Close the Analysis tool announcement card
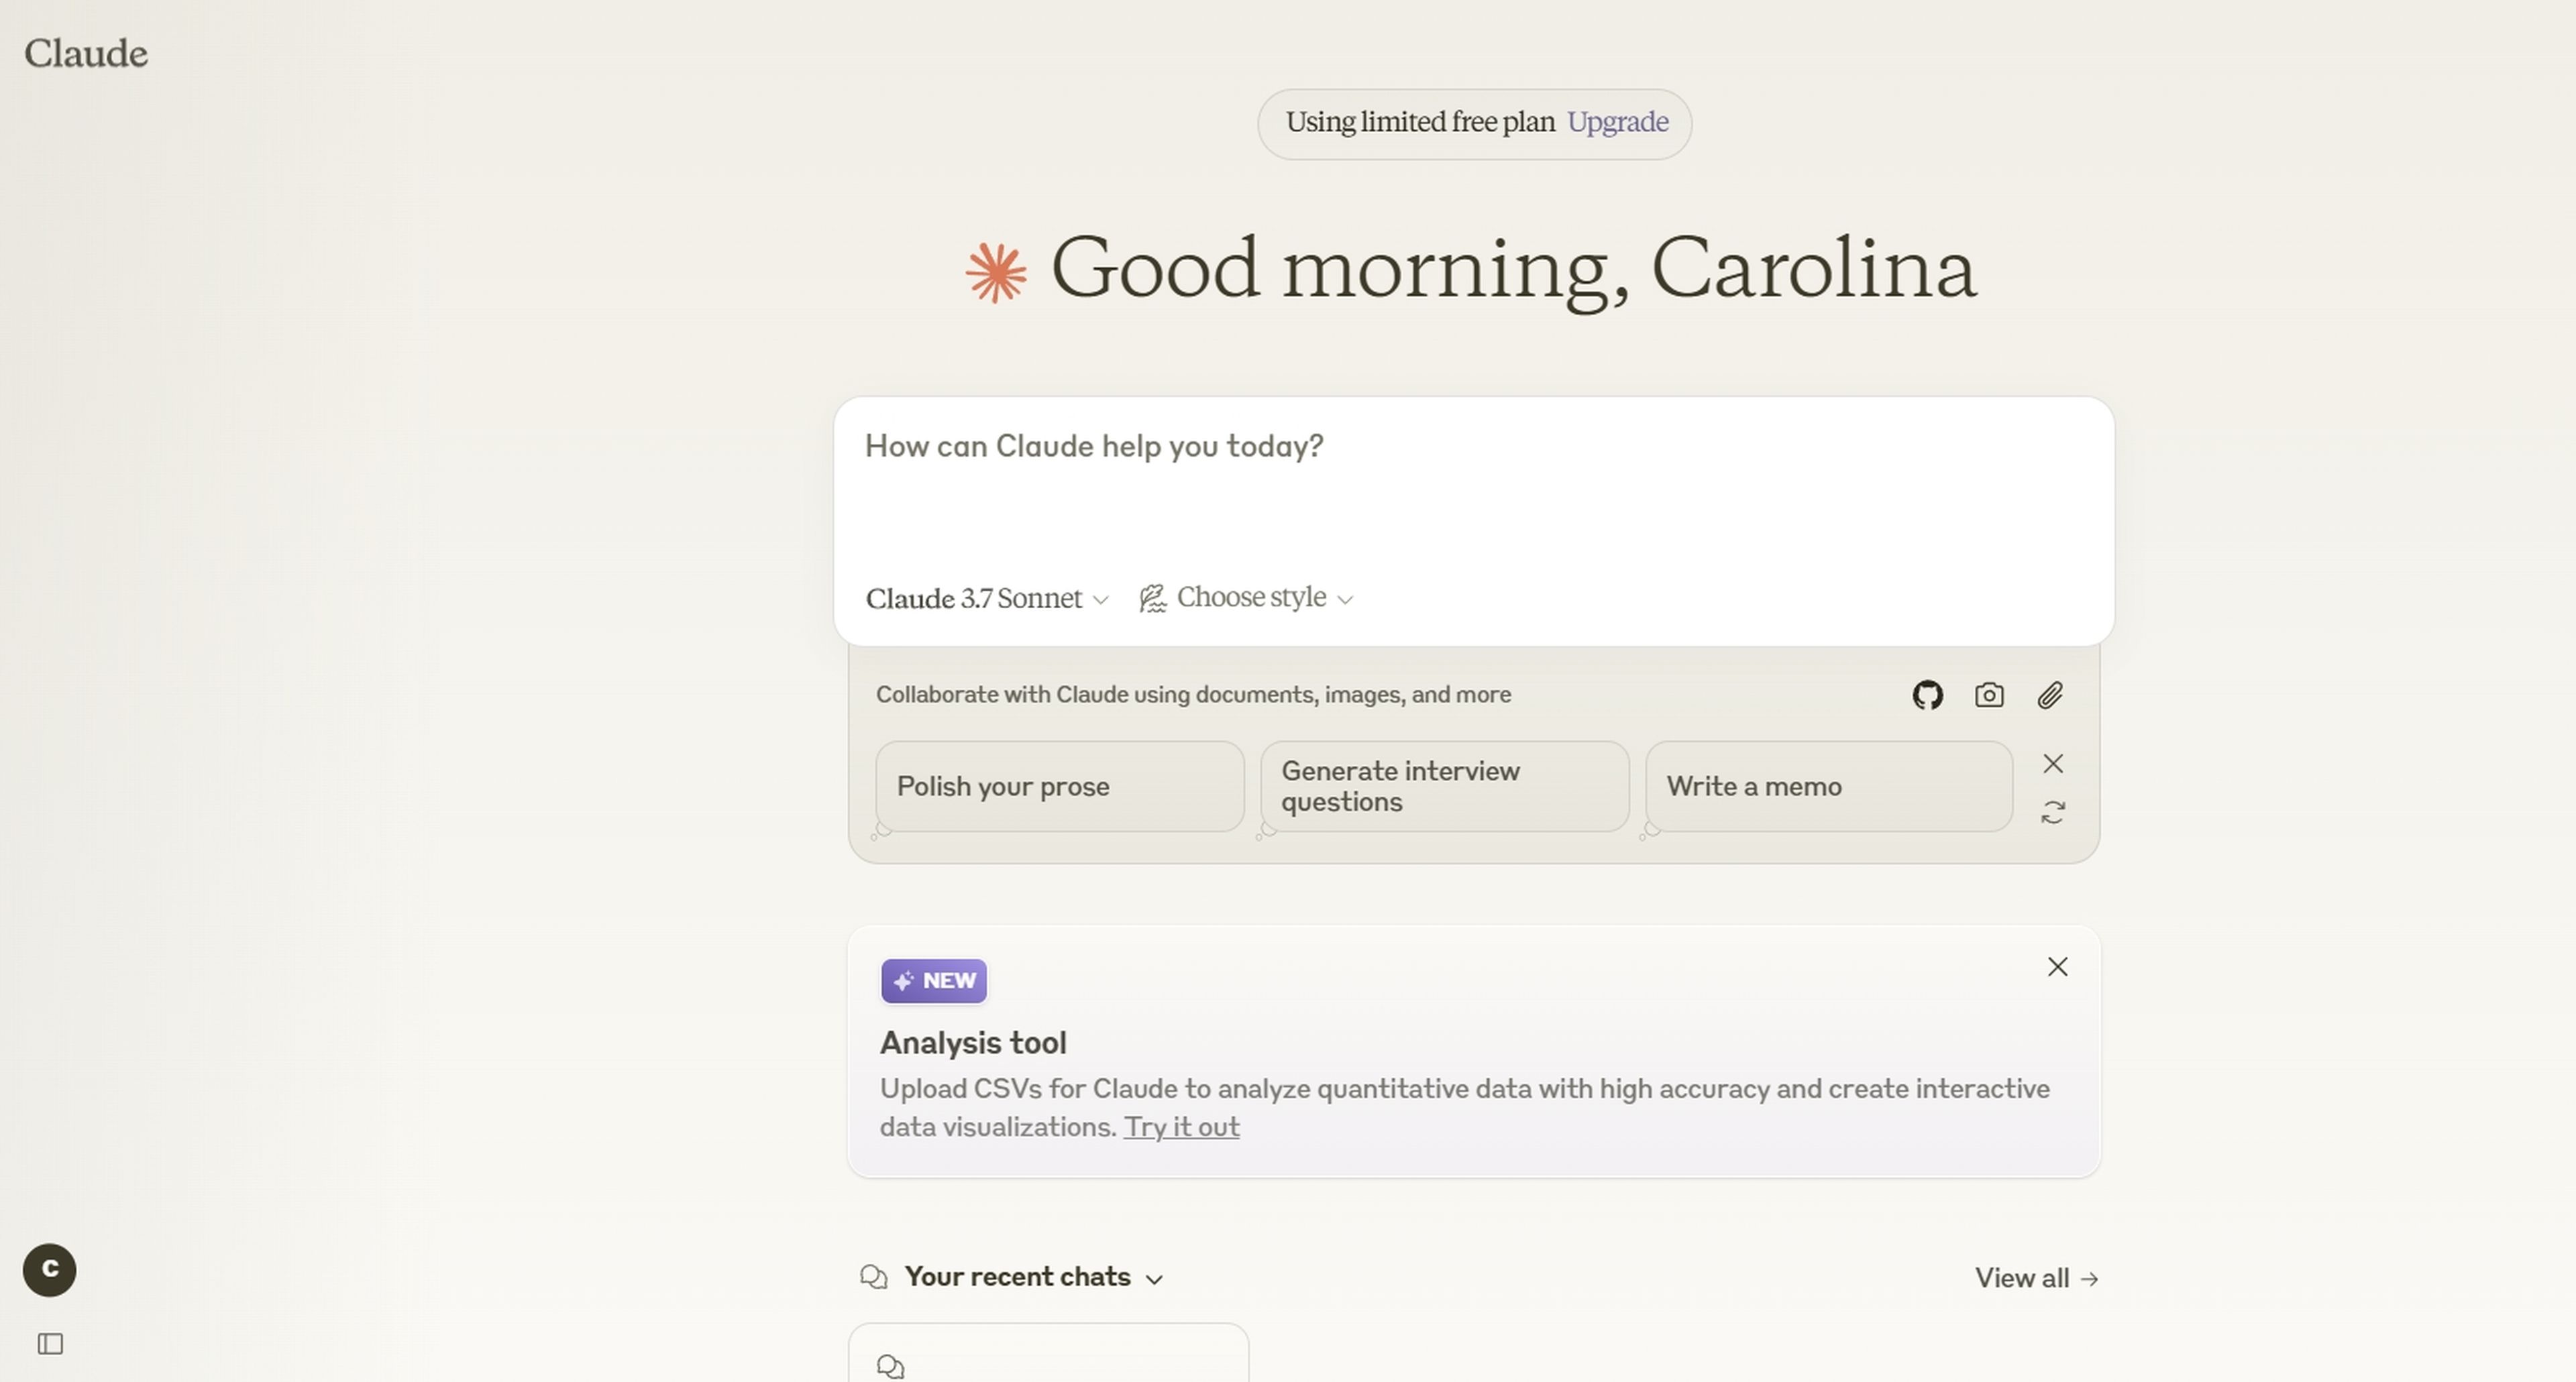Image resolution: width=2576 pixels, height=1382 pixels. point(2057,968)
